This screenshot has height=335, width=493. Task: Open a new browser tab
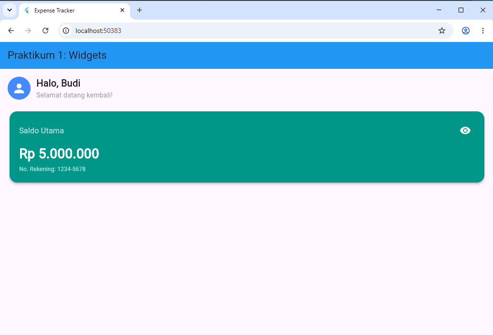(x=139, y=10)
